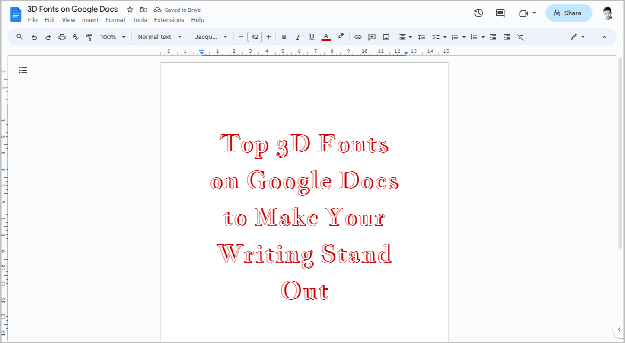625x343 pixels.
Task: Decrease the indent
Action: [x=493, y=37]
